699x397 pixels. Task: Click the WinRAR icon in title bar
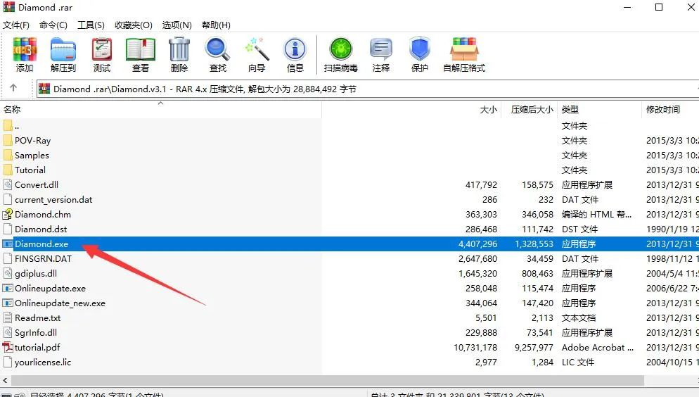point(8,7)
